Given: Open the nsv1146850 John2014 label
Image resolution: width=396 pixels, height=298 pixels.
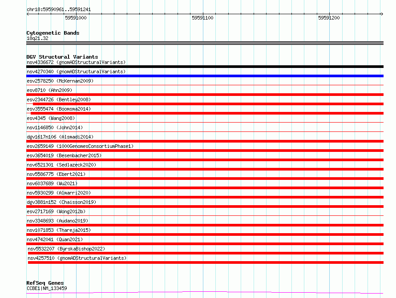Looking at the screenshot, I should (55, 127).
